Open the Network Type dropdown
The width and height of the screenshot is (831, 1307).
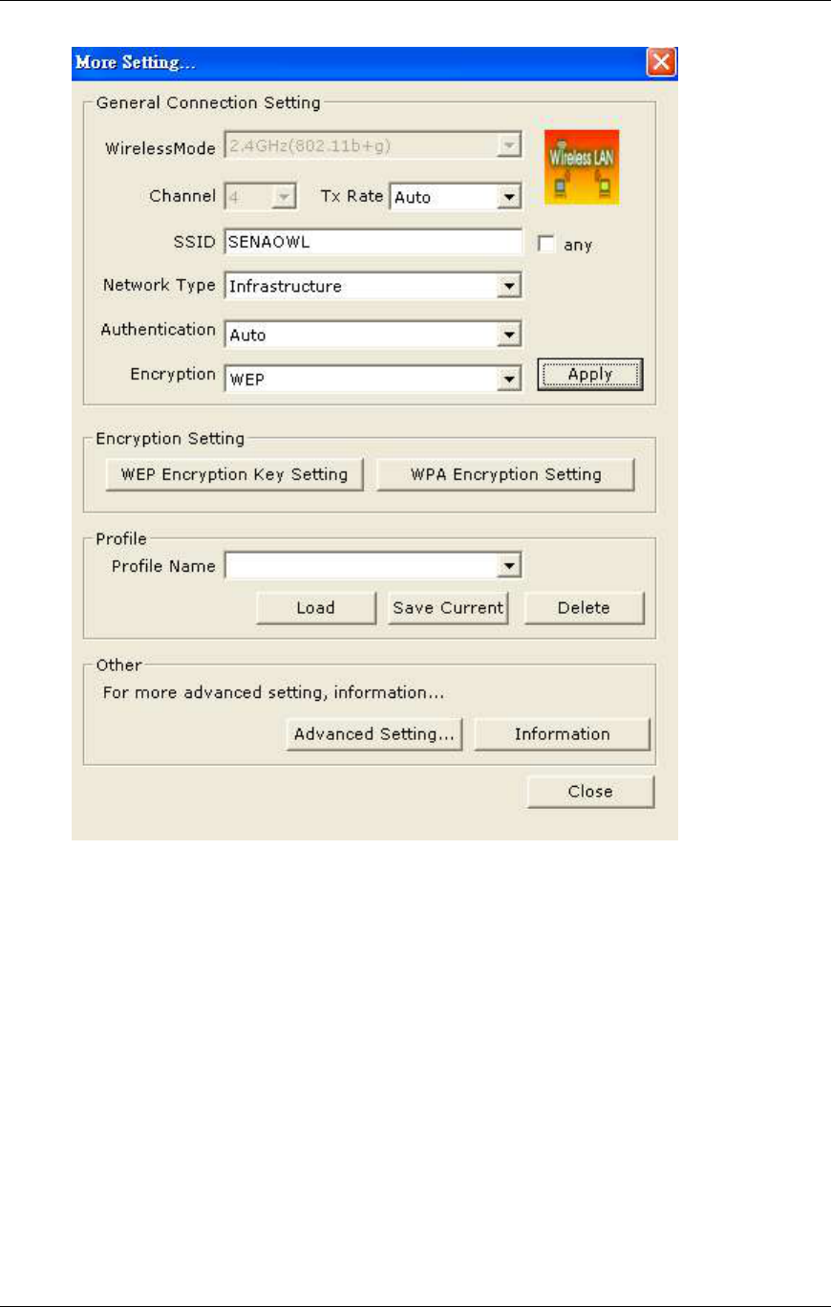tap(373, 285)
